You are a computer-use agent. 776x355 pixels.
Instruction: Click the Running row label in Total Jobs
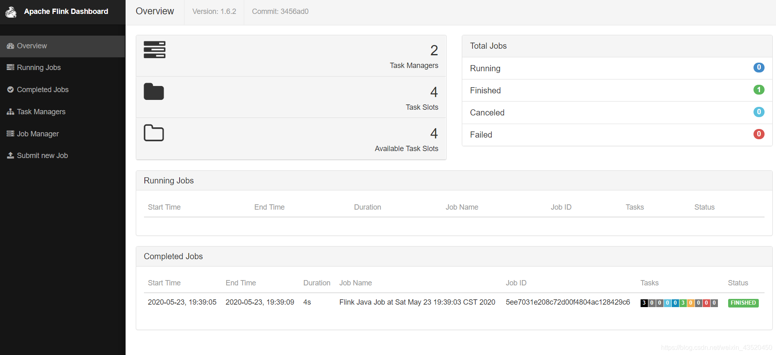tap(485, 68)
